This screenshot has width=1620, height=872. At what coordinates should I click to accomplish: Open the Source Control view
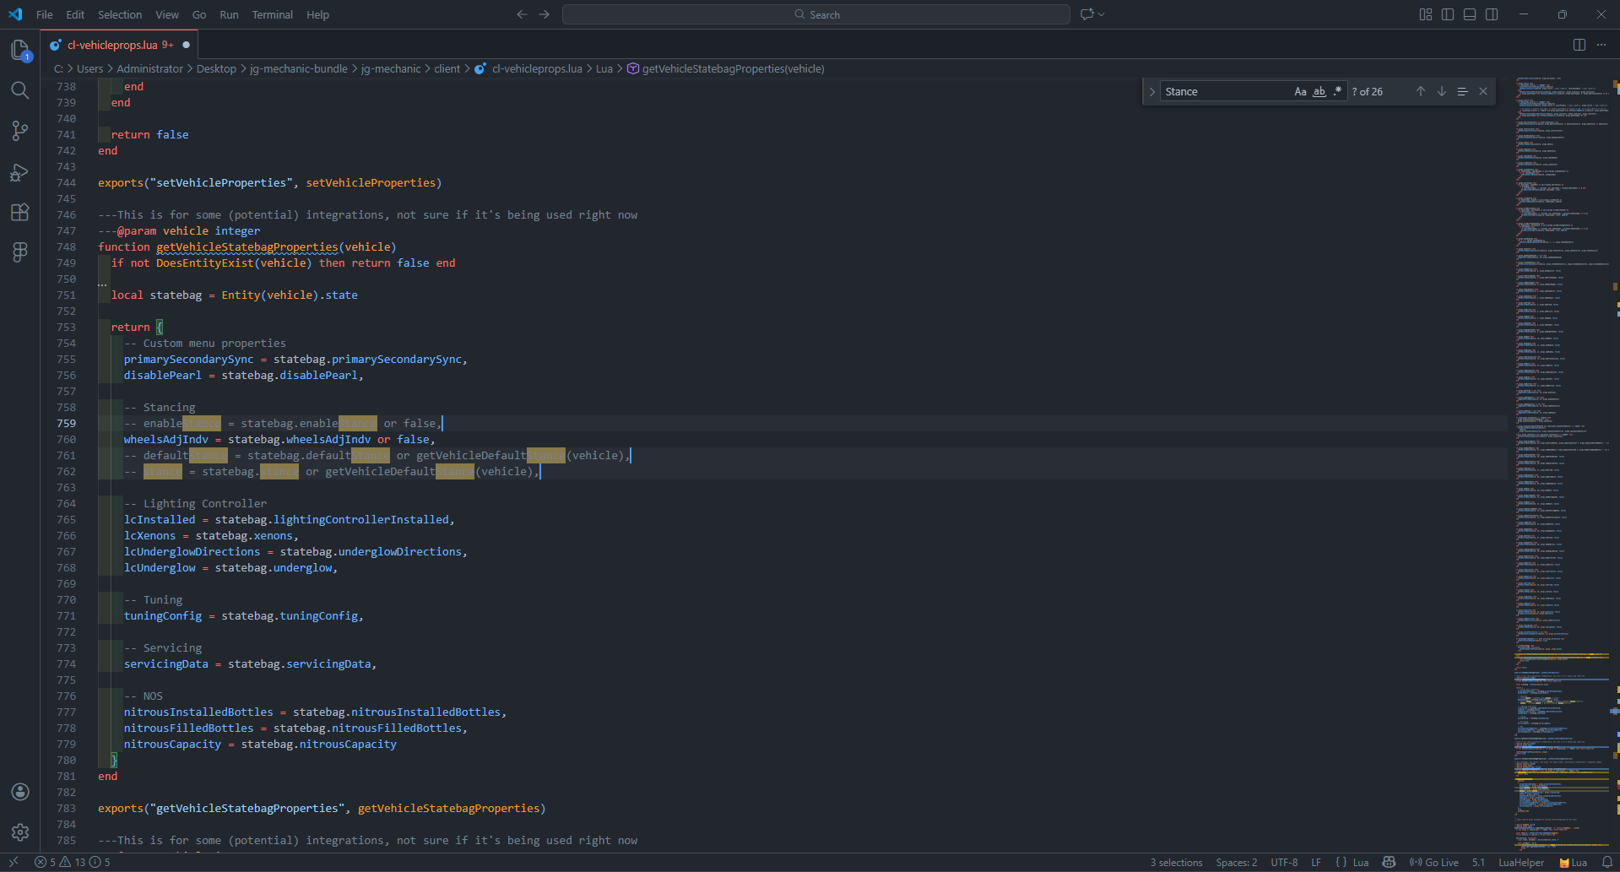click(x=20, y=131)
